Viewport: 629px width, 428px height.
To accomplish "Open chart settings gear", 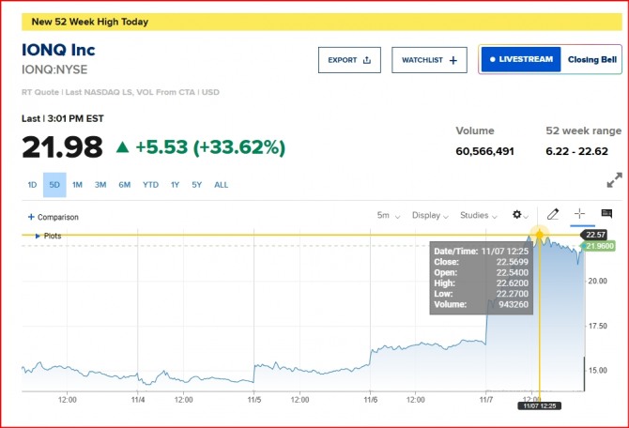I will pos(517,215).
